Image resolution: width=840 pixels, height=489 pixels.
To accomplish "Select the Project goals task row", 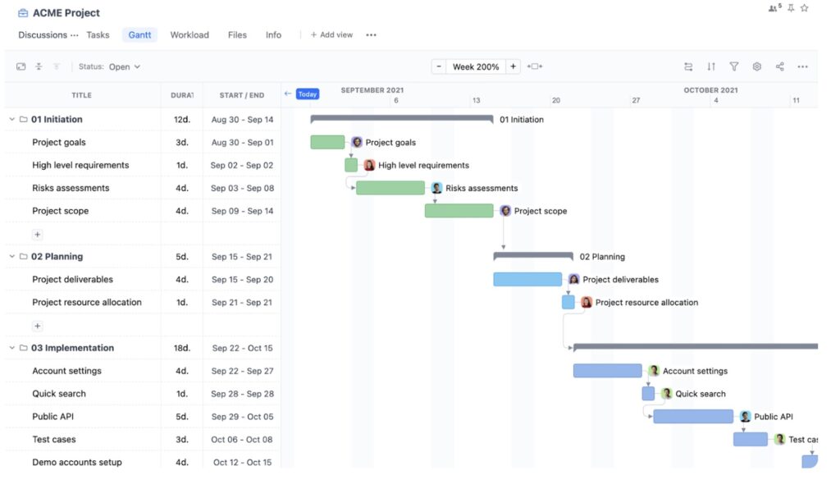I will 143,143.
